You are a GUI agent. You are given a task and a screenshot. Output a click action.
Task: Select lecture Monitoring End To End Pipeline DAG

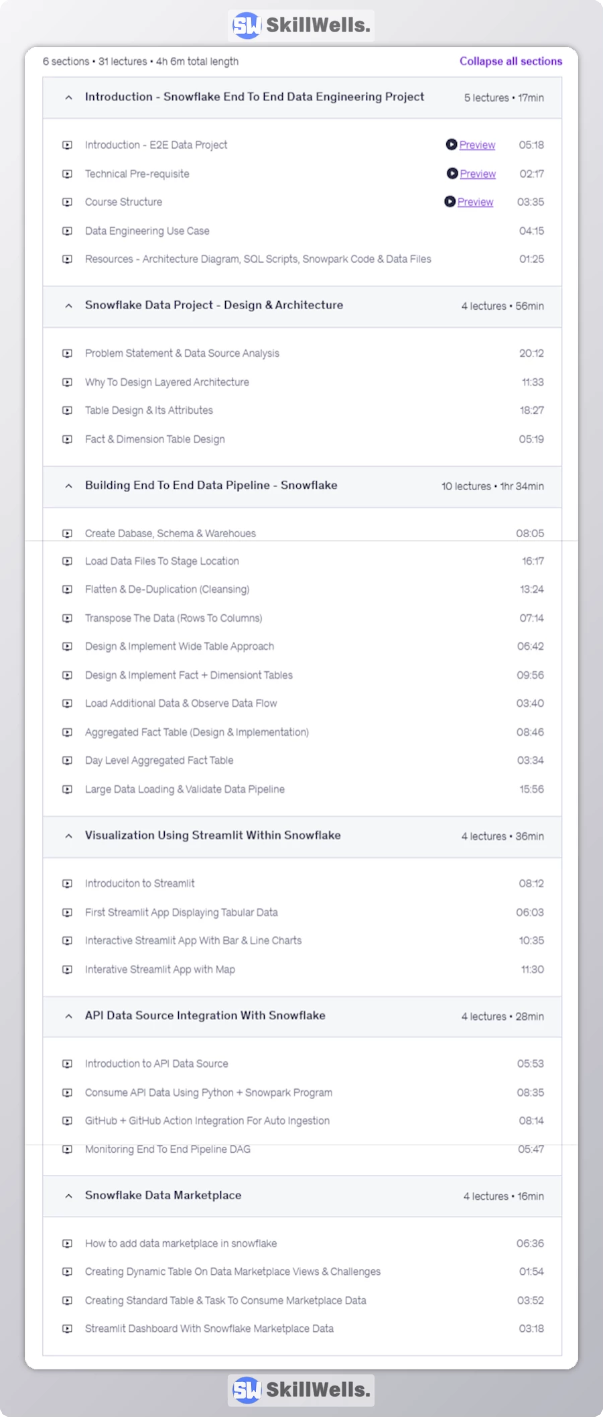point(167,1149)
